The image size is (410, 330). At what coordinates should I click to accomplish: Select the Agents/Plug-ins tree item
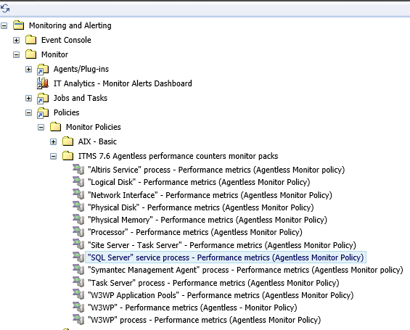(x=81, y=69)
